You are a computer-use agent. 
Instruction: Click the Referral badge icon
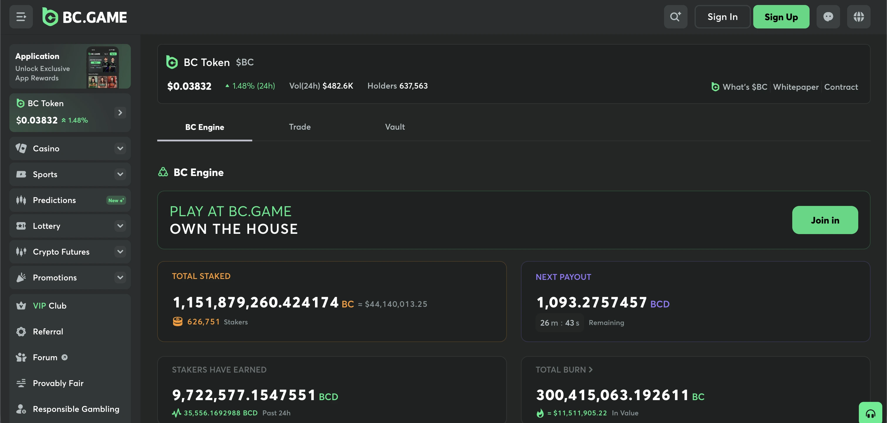(x=21, y=331)
